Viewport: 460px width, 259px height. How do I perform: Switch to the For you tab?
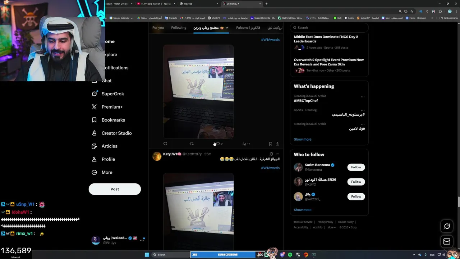coord(158,28)
